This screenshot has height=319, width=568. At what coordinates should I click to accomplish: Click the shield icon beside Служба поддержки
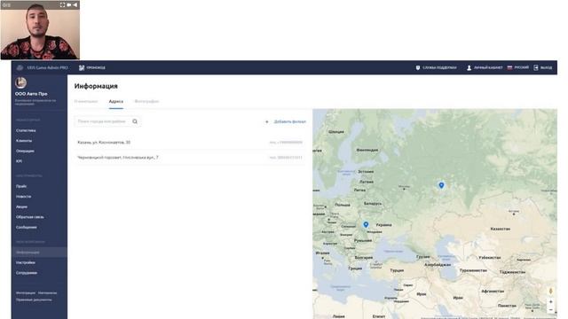[418, 67]
